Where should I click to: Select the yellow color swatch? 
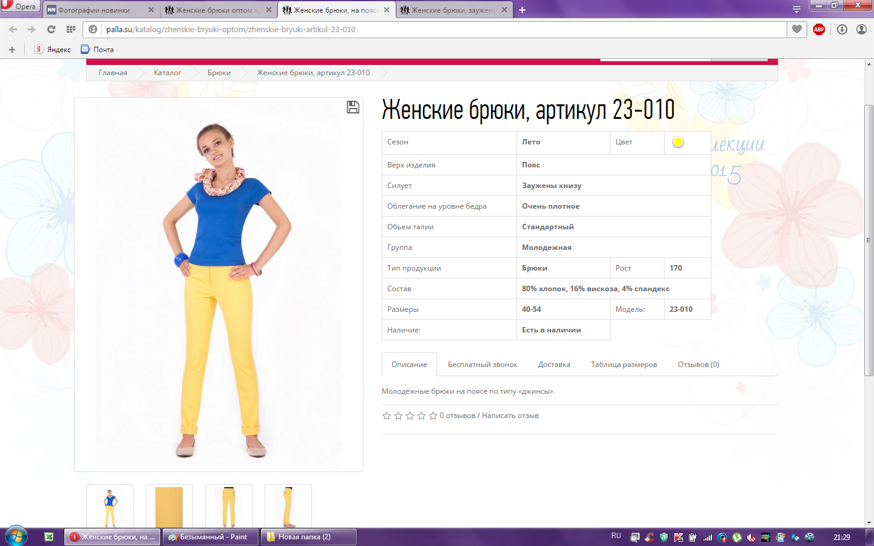[678, 141]
